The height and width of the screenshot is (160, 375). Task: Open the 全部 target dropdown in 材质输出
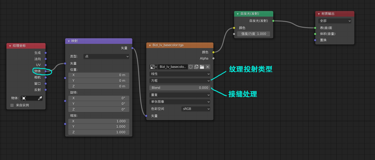335,21
